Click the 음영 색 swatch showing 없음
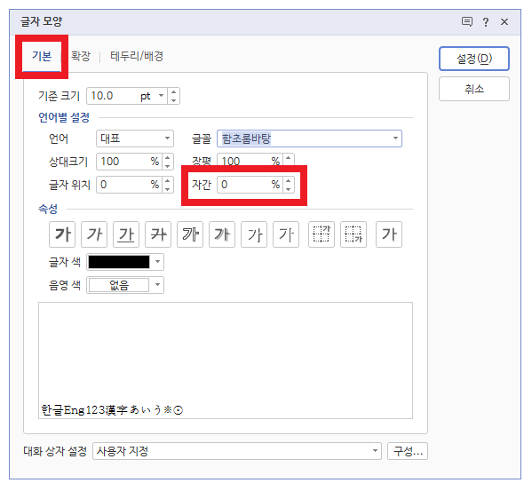Viewport: 532px width, 491px height. pyautogui.click(x=119, y=285)
